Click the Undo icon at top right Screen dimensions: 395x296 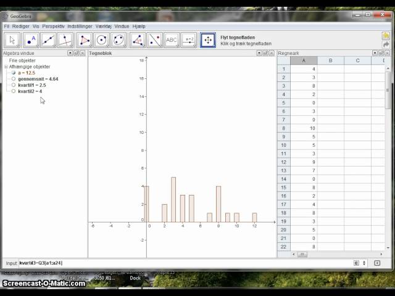coord(386,36)
